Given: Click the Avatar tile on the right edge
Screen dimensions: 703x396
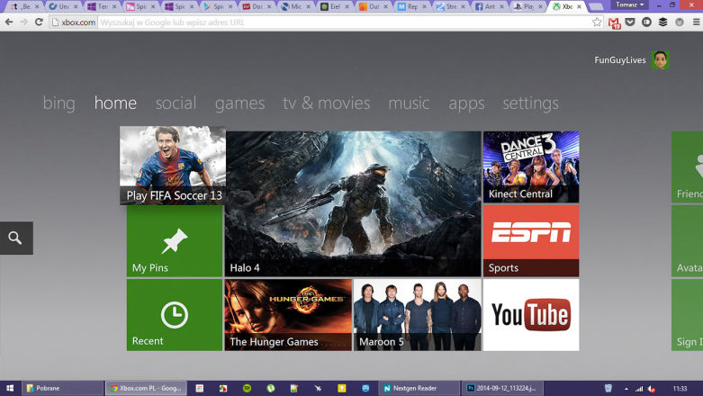Looking at the screenshot, I should [688, 241].
